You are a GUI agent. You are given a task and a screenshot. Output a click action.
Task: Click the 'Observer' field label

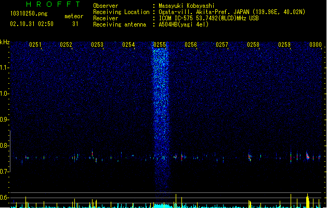106,6
